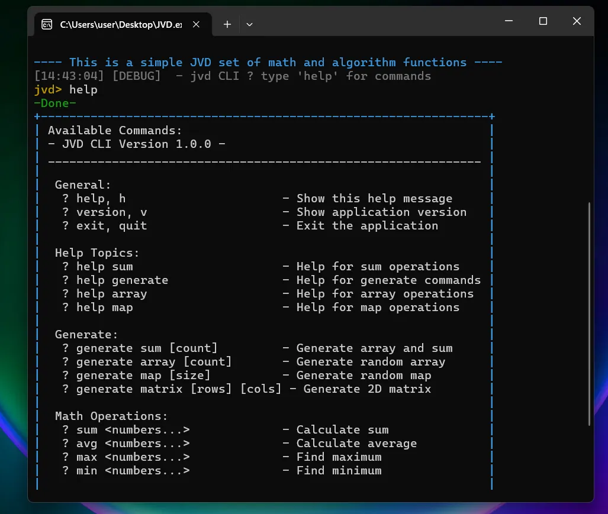Click the 'jvd> help' prompt line
The height and width of the screenshot is (514, 608).
tap(66, 90)
